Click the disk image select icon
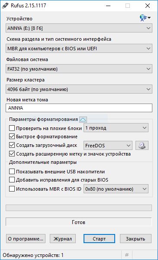158x260 pixels. (142, 146)
